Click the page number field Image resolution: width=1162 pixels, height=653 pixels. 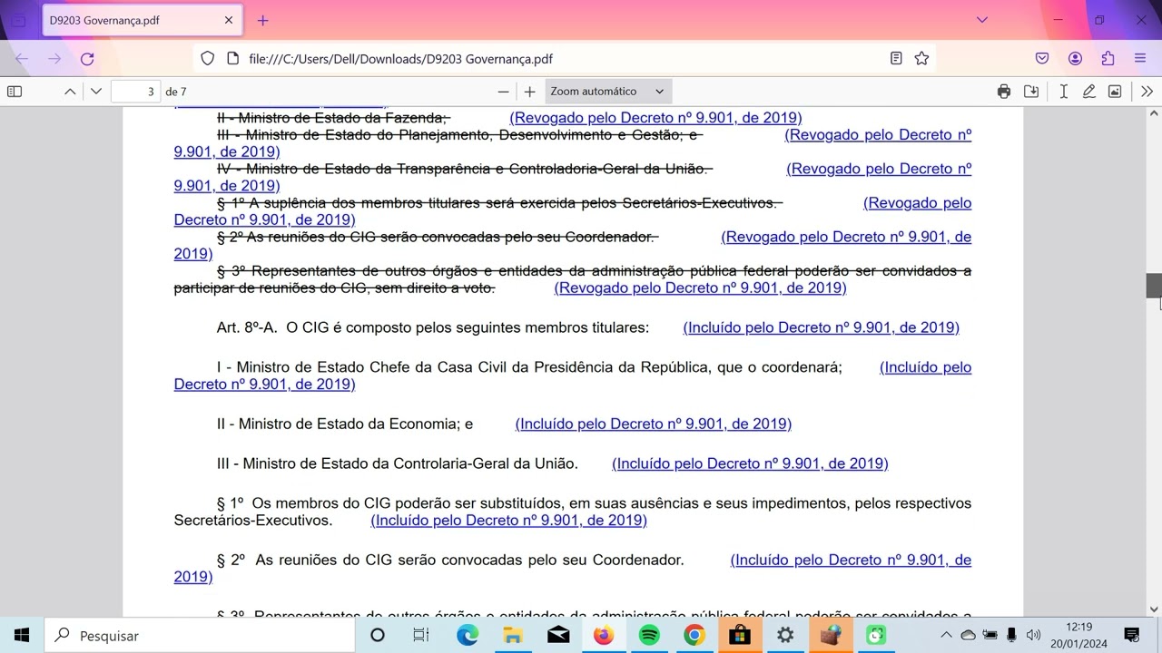tap(135, 92)
